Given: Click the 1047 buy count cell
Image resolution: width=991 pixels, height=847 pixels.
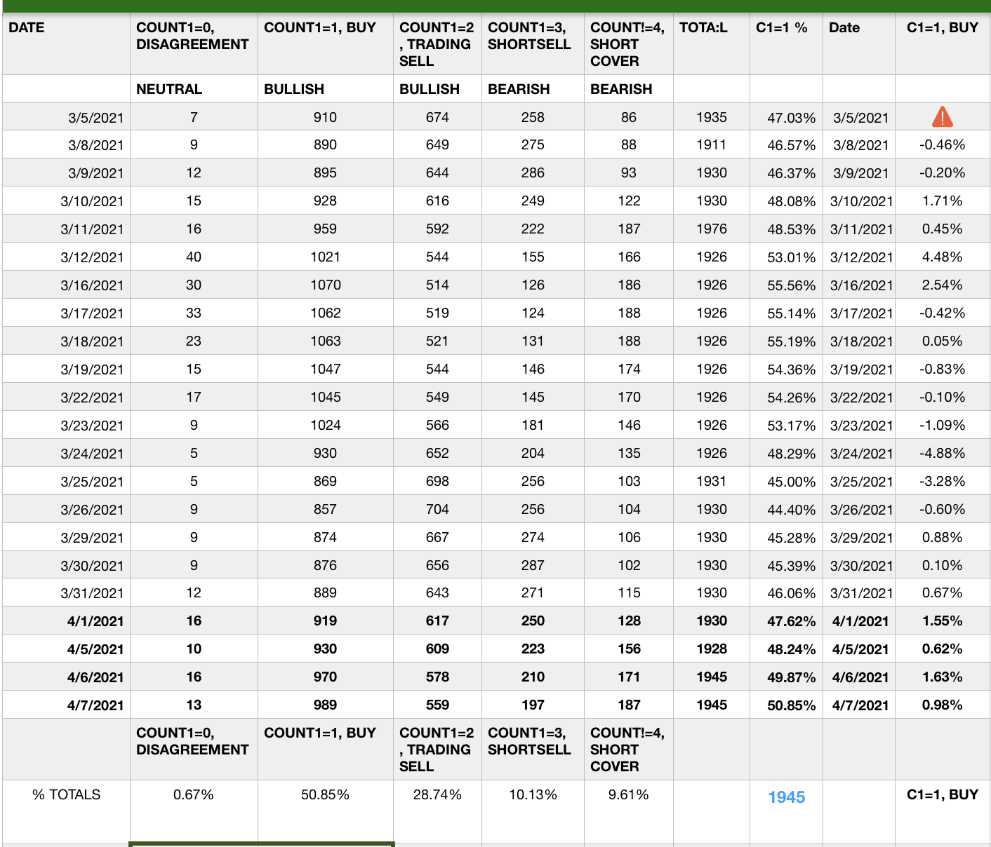Looking at the screenshot, I should click(x=325, y=370).
